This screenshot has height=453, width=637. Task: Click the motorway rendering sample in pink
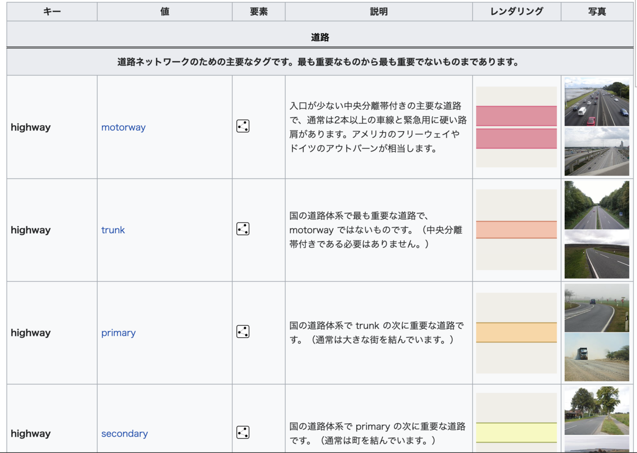[517, 127]
